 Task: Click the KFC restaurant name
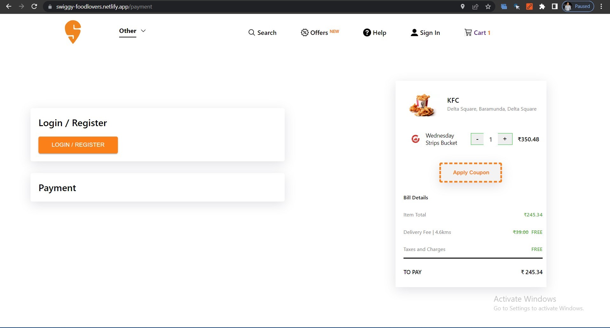[x=453, y=100]
